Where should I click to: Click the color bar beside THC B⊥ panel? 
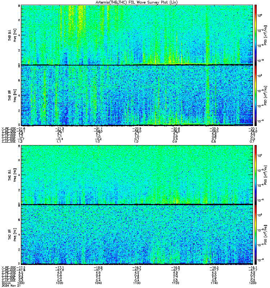[x=256, y=175]
